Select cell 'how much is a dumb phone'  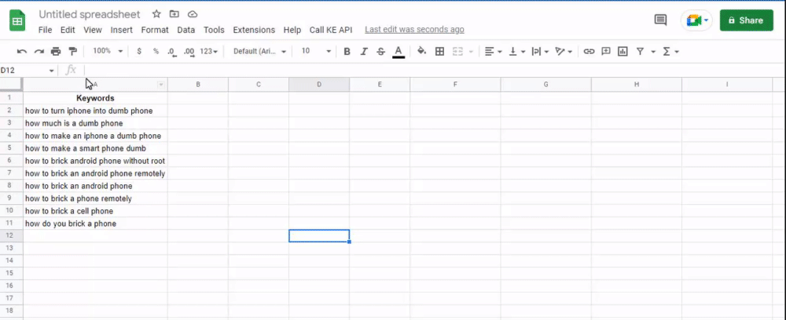click(x=95, y=123)
